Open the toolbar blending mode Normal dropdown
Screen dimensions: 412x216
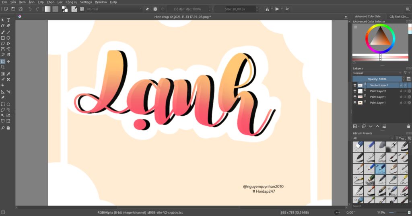coord(114,9)
